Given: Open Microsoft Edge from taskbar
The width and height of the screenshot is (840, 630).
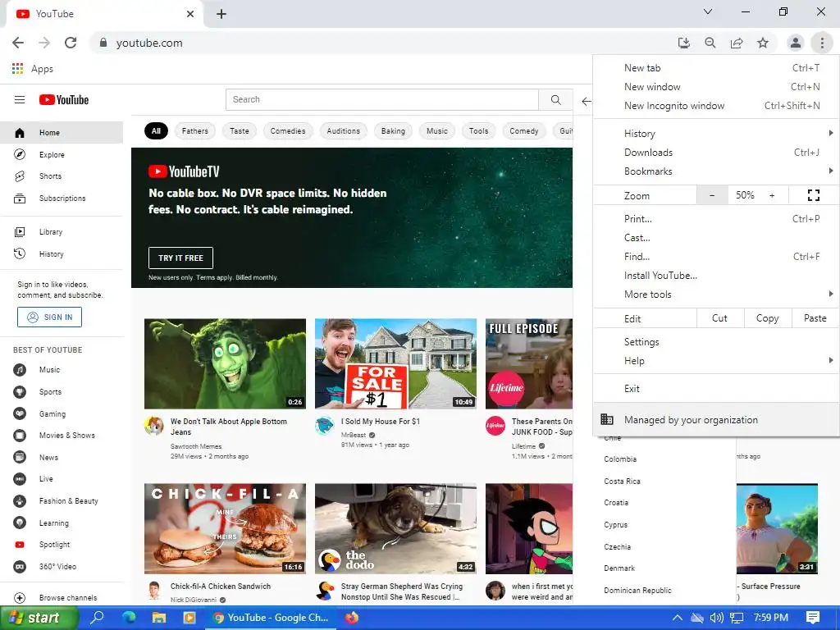Looking at the screenshot, I should click(129, 618).
